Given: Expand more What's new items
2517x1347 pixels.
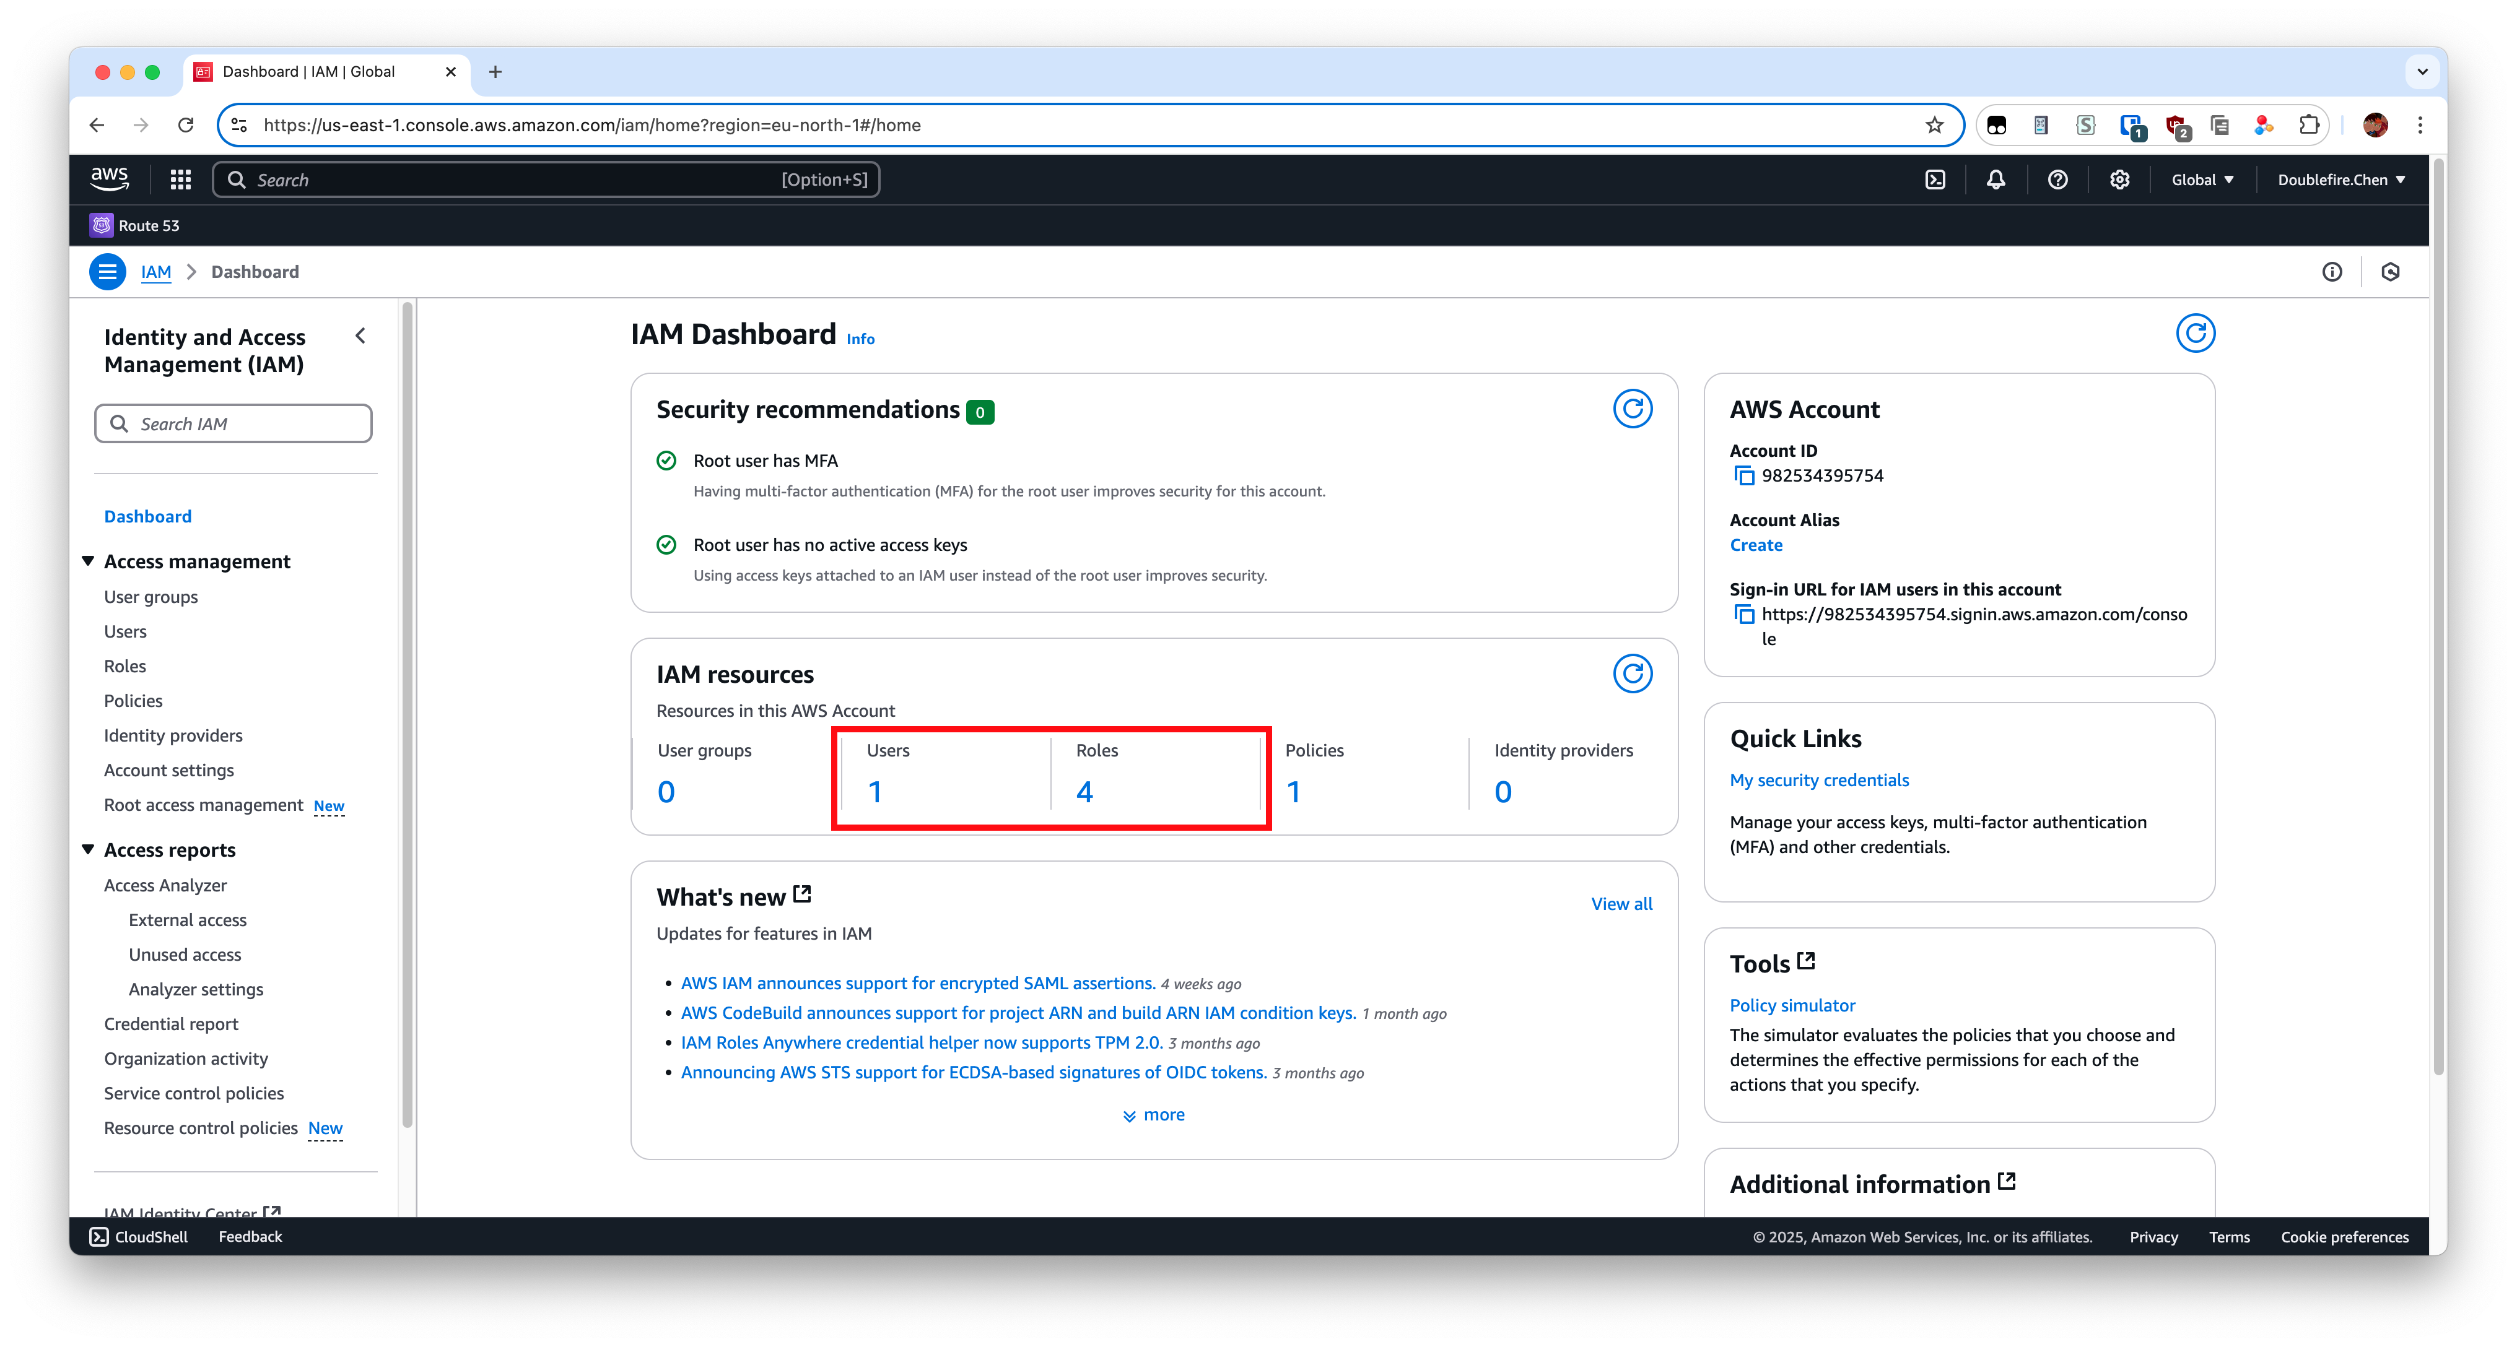Looking at the screenshot, I should (1154, 1114).
